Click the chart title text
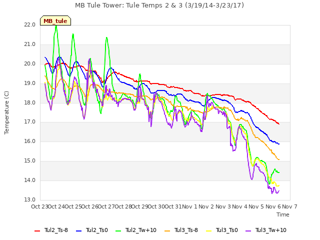 point(159,5)
